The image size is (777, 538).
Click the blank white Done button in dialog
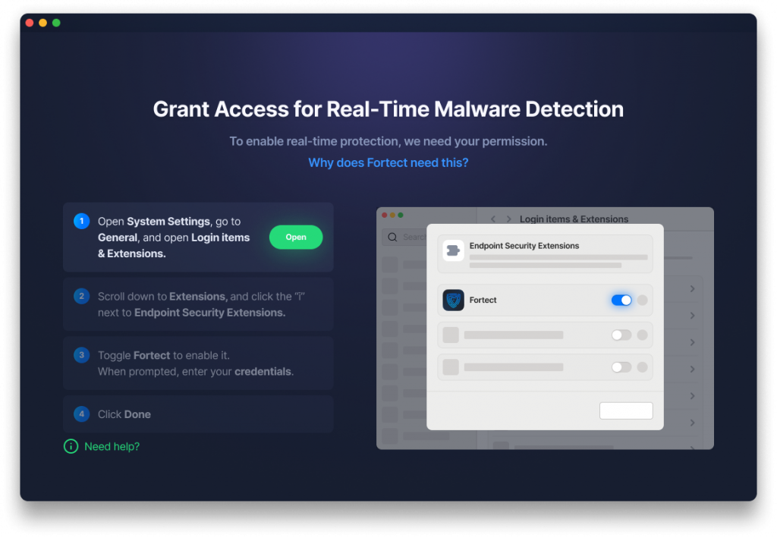click(626, 411)
